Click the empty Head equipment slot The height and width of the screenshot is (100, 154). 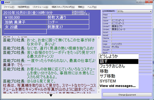pos(132,15)
